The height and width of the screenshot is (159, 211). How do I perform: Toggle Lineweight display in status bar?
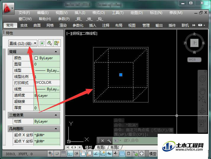pyautogui.click(x=116, y=153)
